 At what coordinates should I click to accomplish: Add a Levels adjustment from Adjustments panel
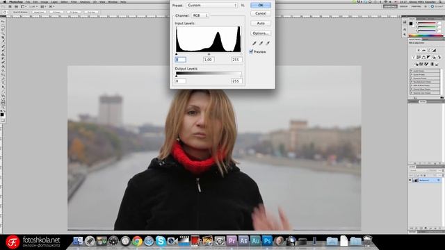point(424,51)
